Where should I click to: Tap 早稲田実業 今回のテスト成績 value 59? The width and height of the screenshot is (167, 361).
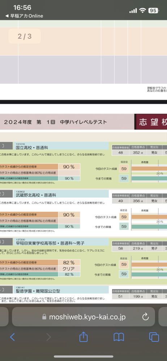point(124,265)
